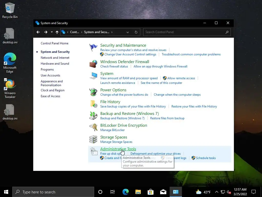Image resolution: width=262 pixels, height=197 pixels.
Task: Open the Windows Defender Firewall brick wall icon
Action: [93, 64]
